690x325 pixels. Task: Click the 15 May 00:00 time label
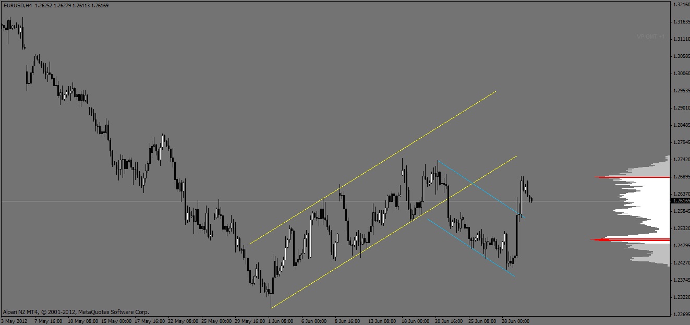click(116, 321)
